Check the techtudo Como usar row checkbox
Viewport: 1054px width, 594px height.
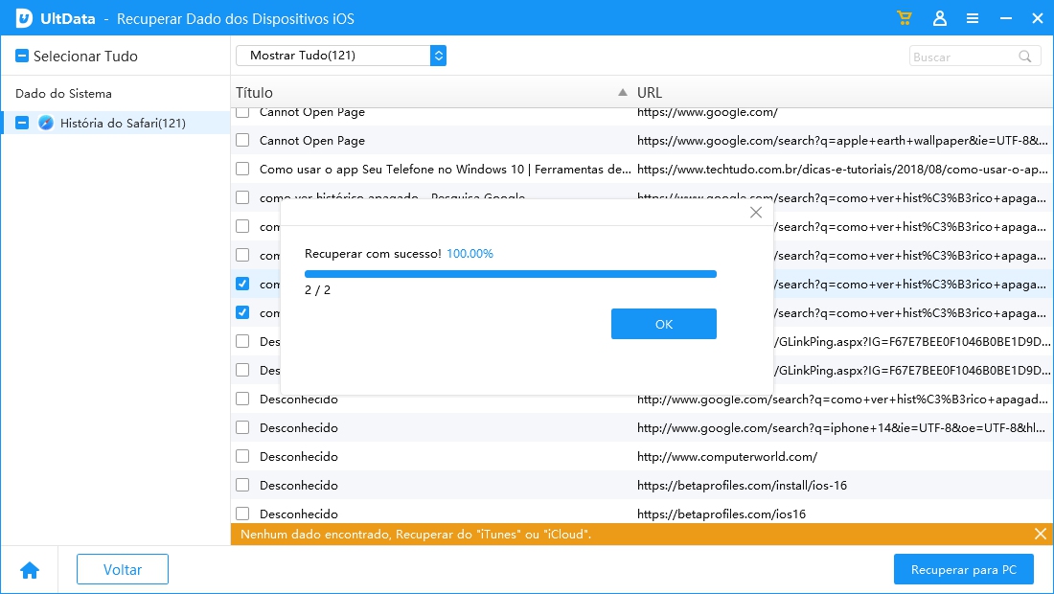tap(242, 169)
